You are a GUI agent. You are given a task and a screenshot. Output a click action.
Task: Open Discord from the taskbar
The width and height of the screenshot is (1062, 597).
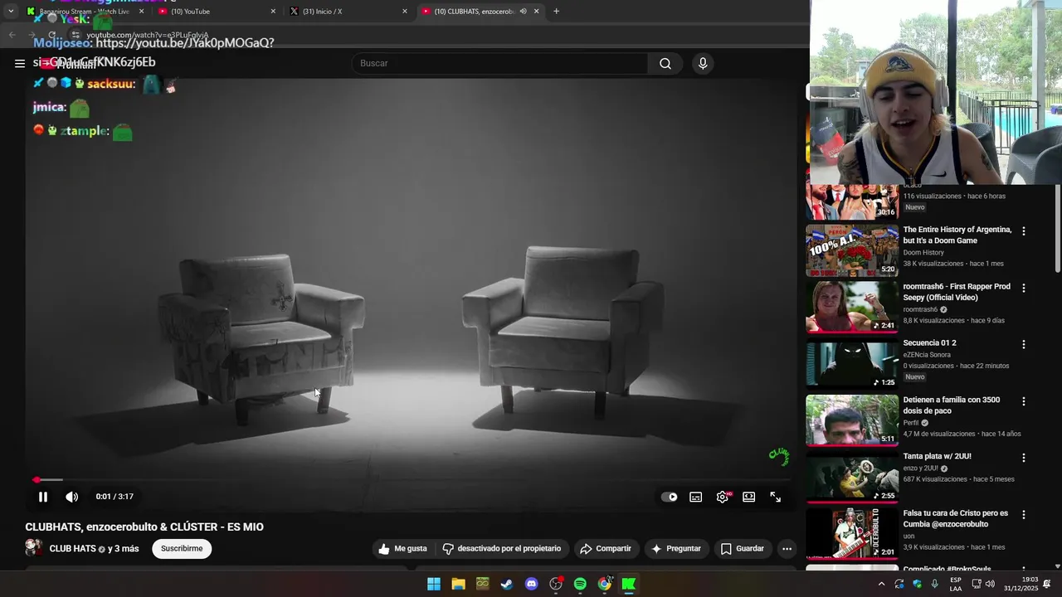tap(532, 584)
